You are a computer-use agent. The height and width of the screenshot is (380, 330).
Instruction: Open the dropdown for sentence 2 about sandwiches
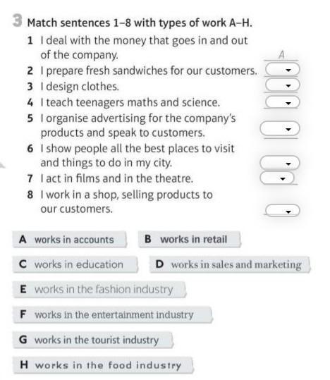pos(283,70)
